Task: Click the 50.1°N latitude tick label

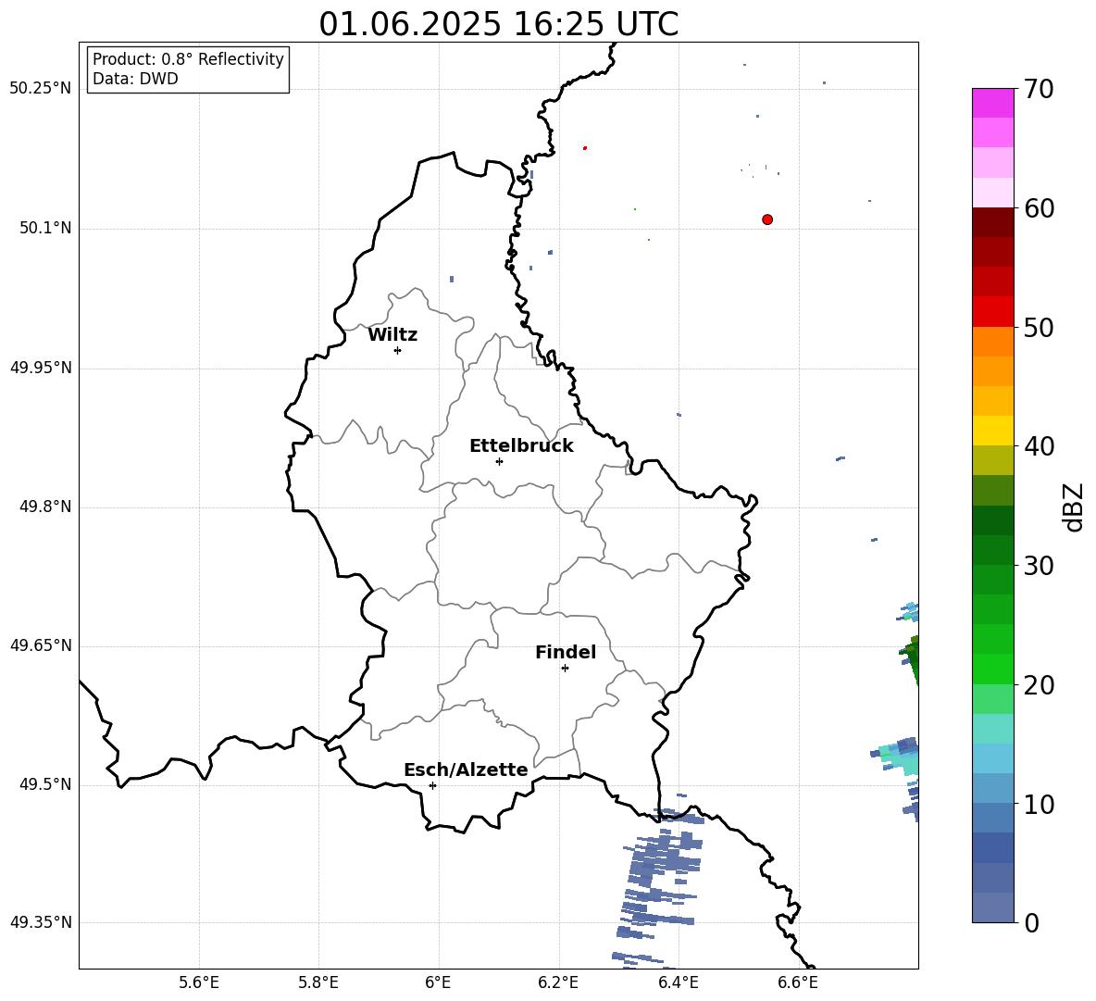Action: (x=45, y=229)
